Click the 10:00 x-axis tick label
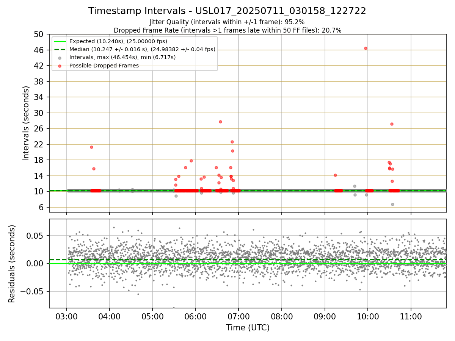 click(368, 316)
